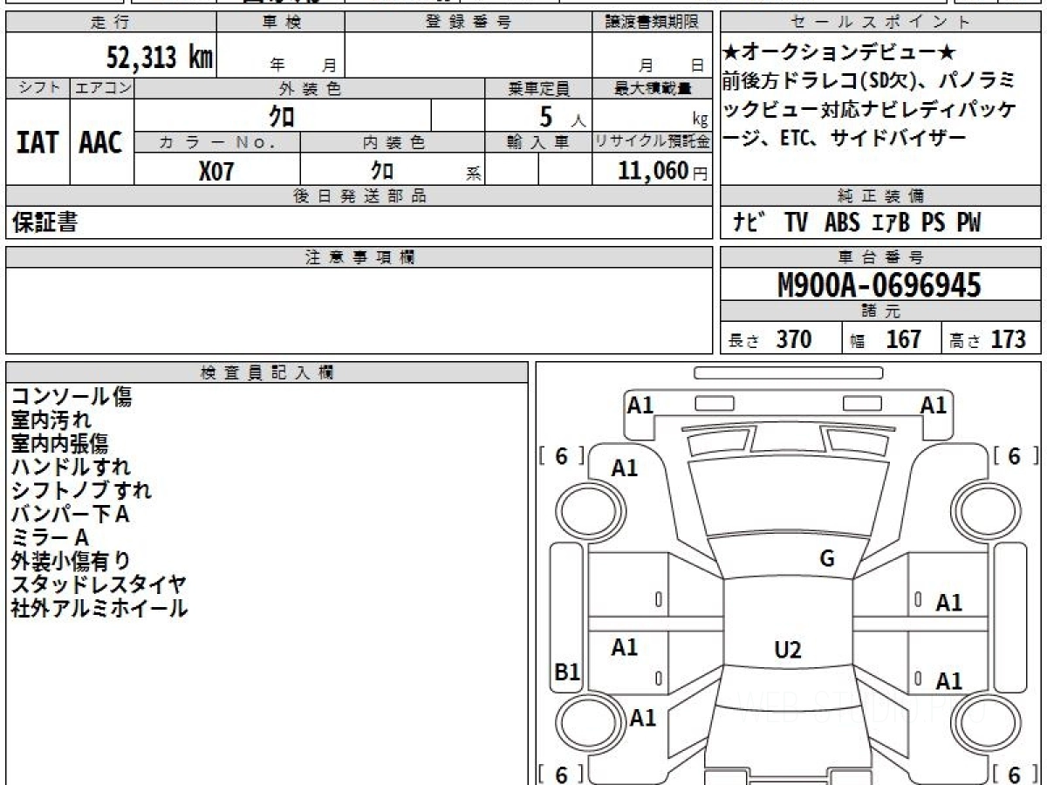1047x785 pixels.
Task: Click the 純正装備 header
Action: (x=880, y=196)
